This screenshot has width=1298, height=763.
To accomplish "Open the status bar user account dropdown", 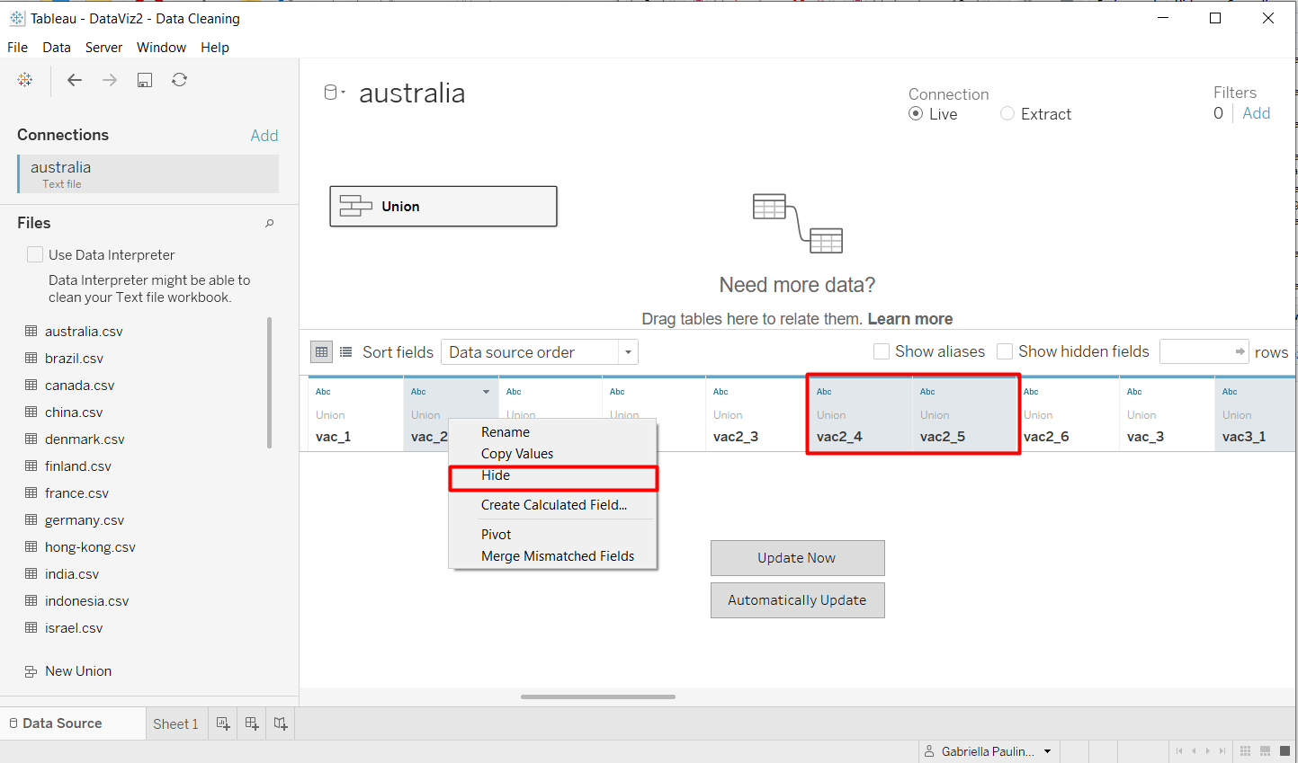I will 1047,751.
